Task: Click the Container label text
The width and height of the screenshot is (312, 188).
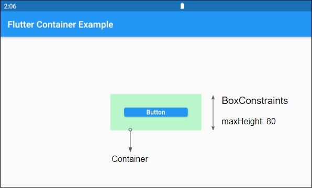Action: 130,159
